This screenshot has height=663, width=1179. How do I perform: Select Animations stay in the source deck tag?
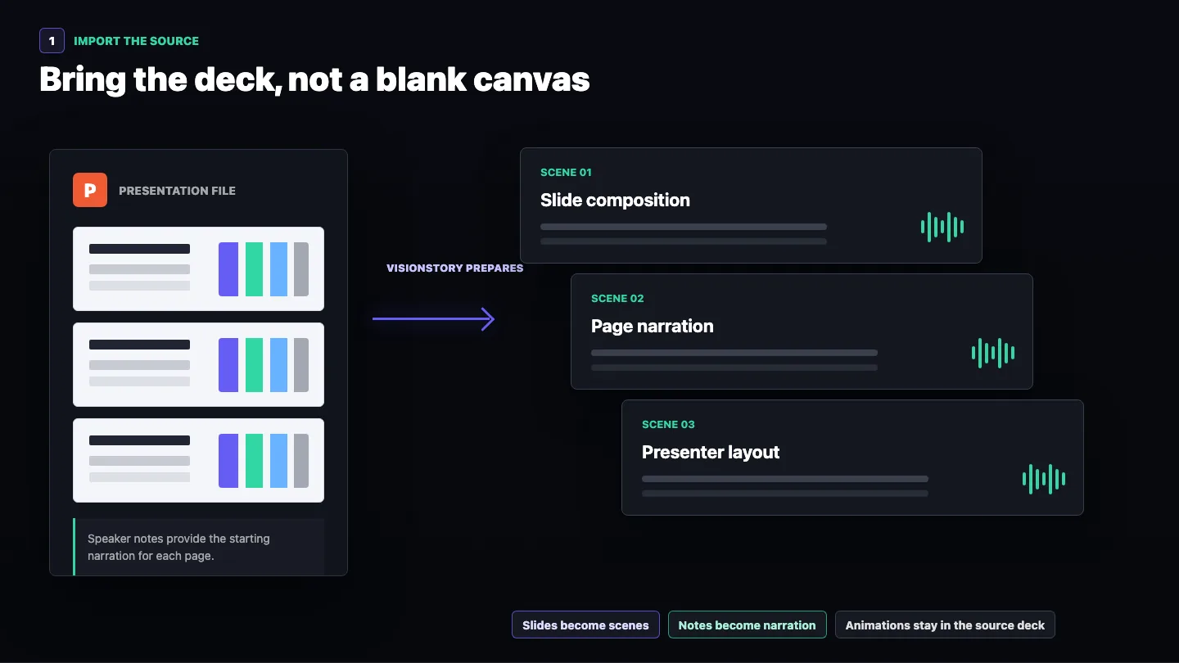[x=945, y=625]
